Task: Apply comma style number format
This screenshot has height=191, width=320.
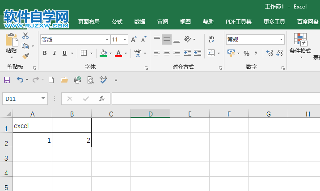Action: (x=256, y=54)
